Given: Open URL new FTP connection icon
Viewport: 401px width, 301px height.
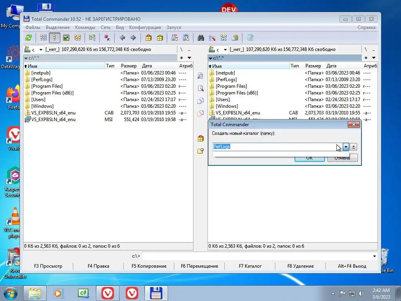Looking at the screenshot, I should tap(186, 38).
